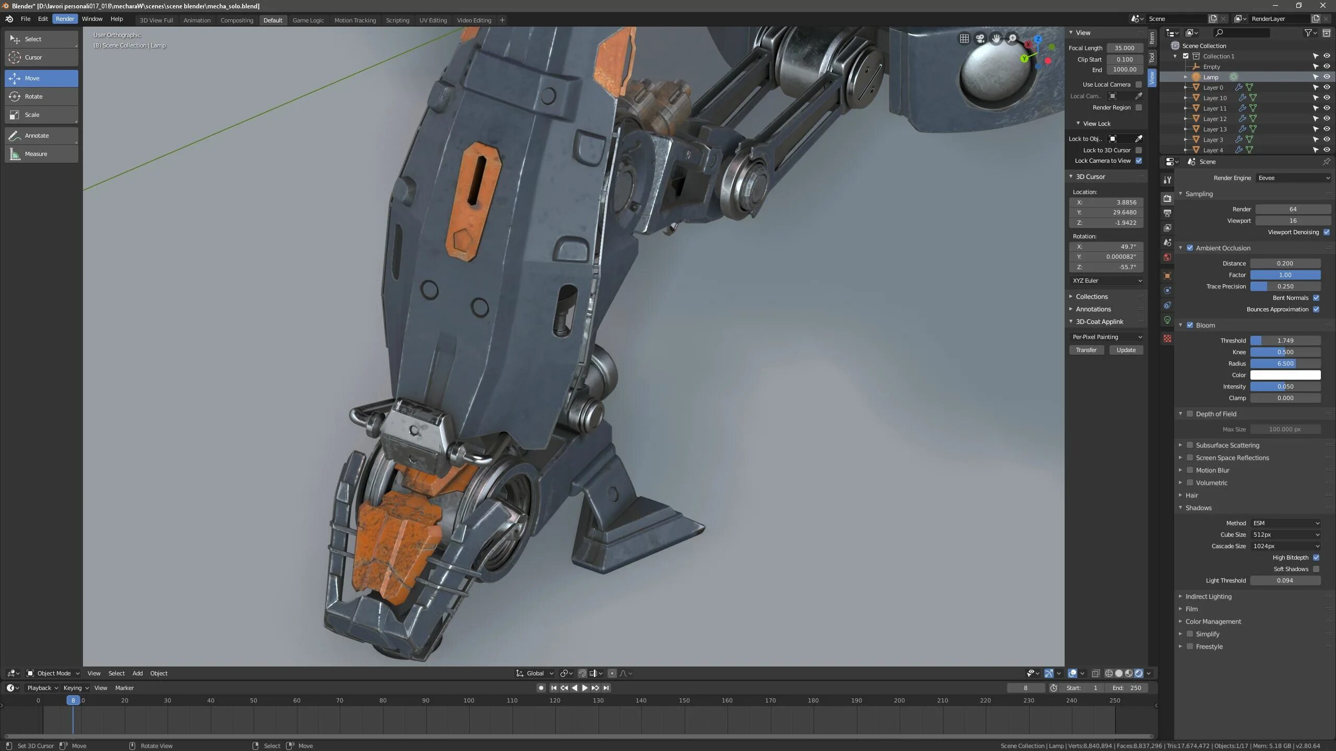
Task: Open the Render menu
Action: click(x=65, y=19)
